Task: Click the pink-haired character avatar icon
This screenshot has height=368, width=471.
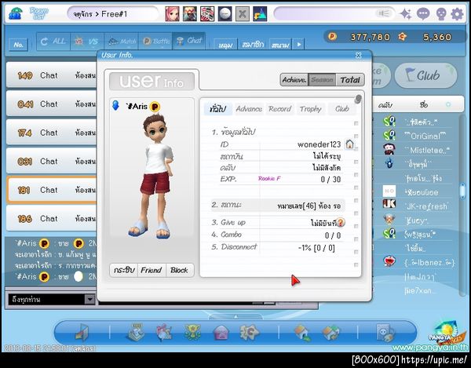Action: coord(172,13)
